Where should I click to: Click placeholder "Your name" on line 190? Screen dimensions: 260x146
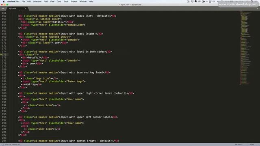[74, 99]
